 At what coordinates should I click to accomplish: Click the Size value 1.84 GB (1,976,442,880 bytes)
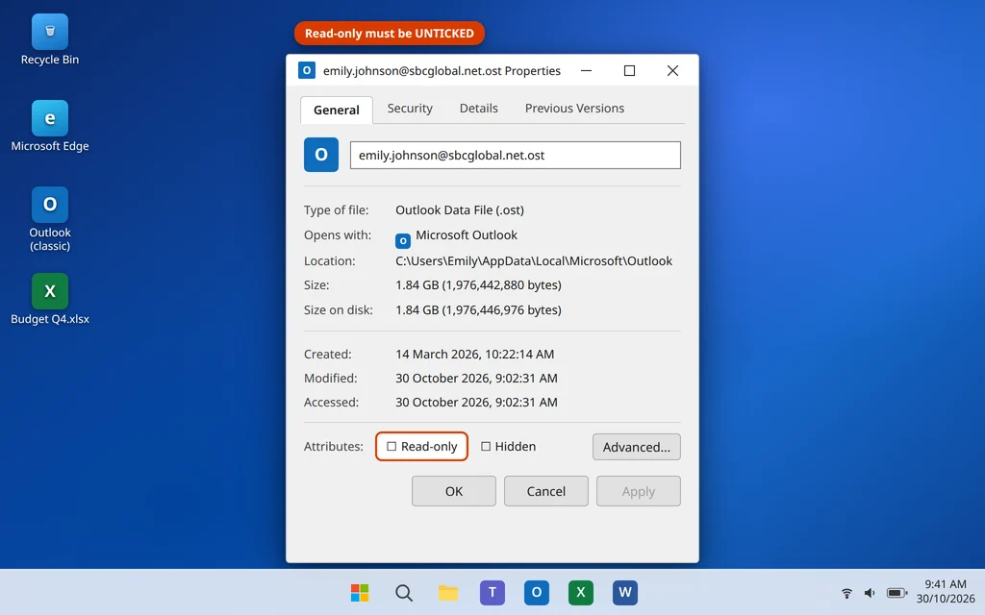(x=478, y=284)
